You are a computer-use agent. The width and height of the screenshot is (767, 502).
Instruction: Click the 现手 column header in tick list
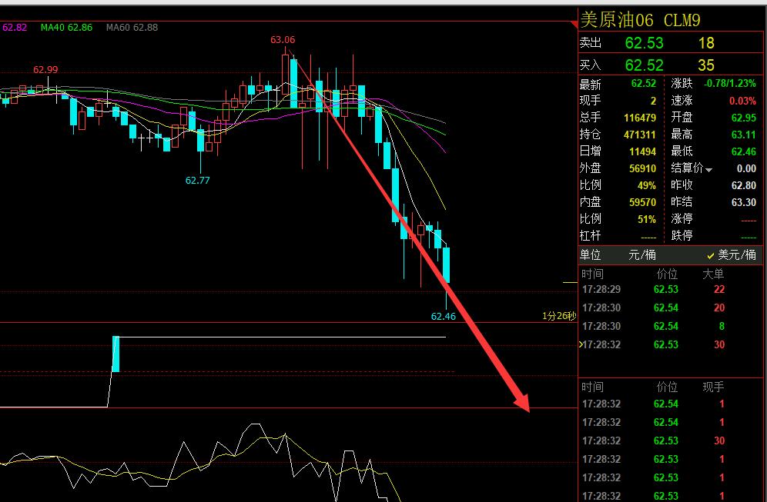click(x=713, y=387)
